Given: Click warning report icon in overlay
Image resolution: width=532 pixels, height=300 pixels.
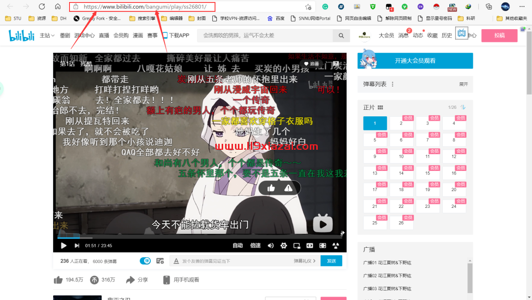Looking at the screenshot, I should (x=288, y=188).
